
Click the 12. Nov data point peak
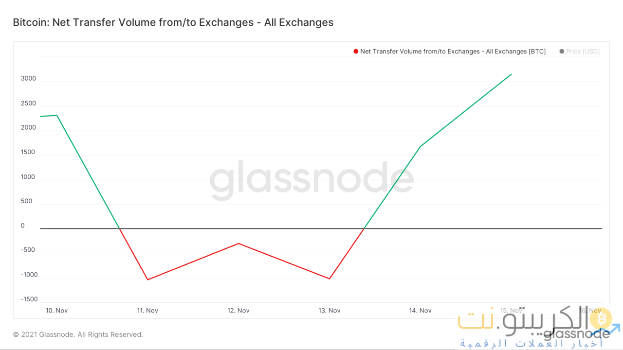(x=238, y=243)
